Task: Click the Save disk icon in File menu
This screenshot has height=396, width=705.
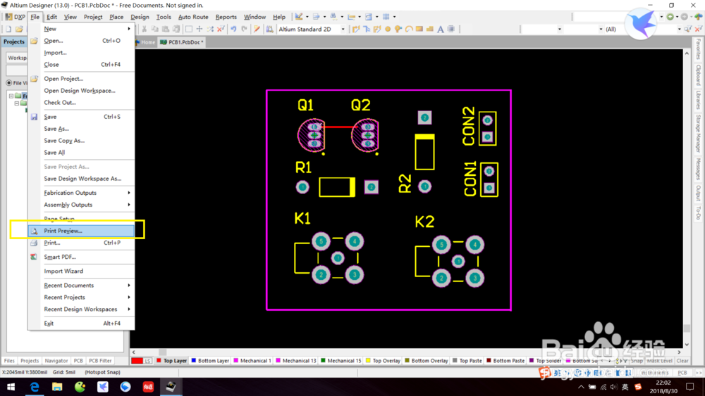Action: tap(34, 117)
